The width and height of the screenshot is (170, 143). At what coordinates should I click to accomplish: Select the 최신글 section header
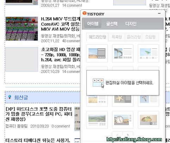43,97
